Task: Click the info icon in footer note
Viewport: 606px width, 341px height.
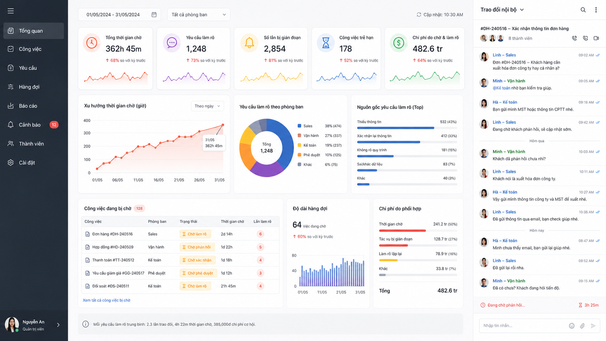Action: click(86, 324)
